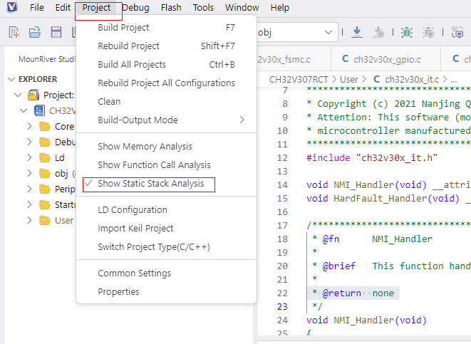Click the gray chip download icon
Screen dimensions: 471x344
pyautogui.click(x=378, y=32)
